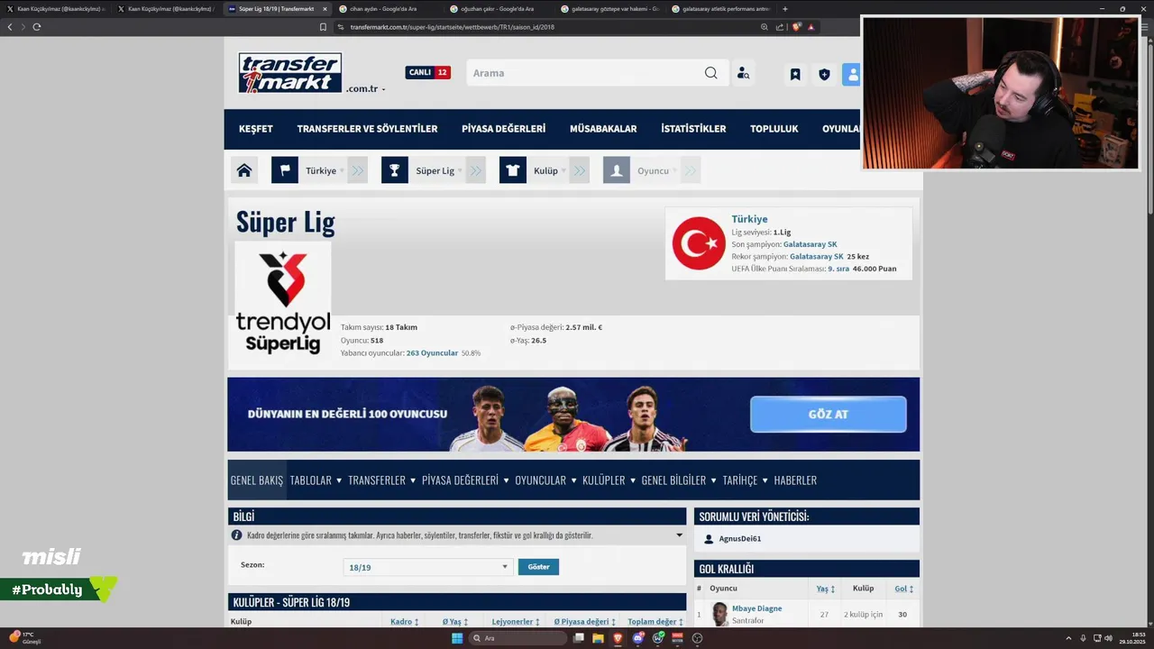
Task: Open the Haberler tab
Action: pyautogui.click(x=795, y=480)
